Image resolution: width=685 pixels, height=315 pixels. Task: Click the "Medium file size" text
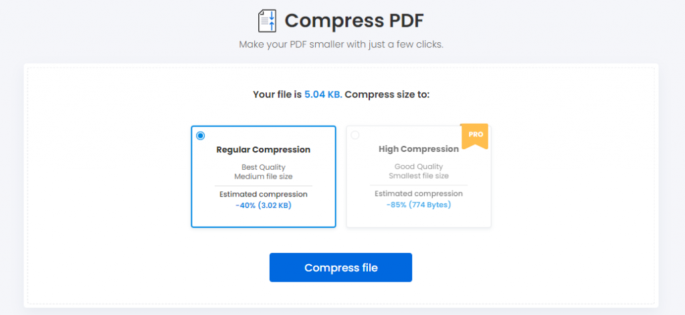pyautogui.click(x=263, y=177)
